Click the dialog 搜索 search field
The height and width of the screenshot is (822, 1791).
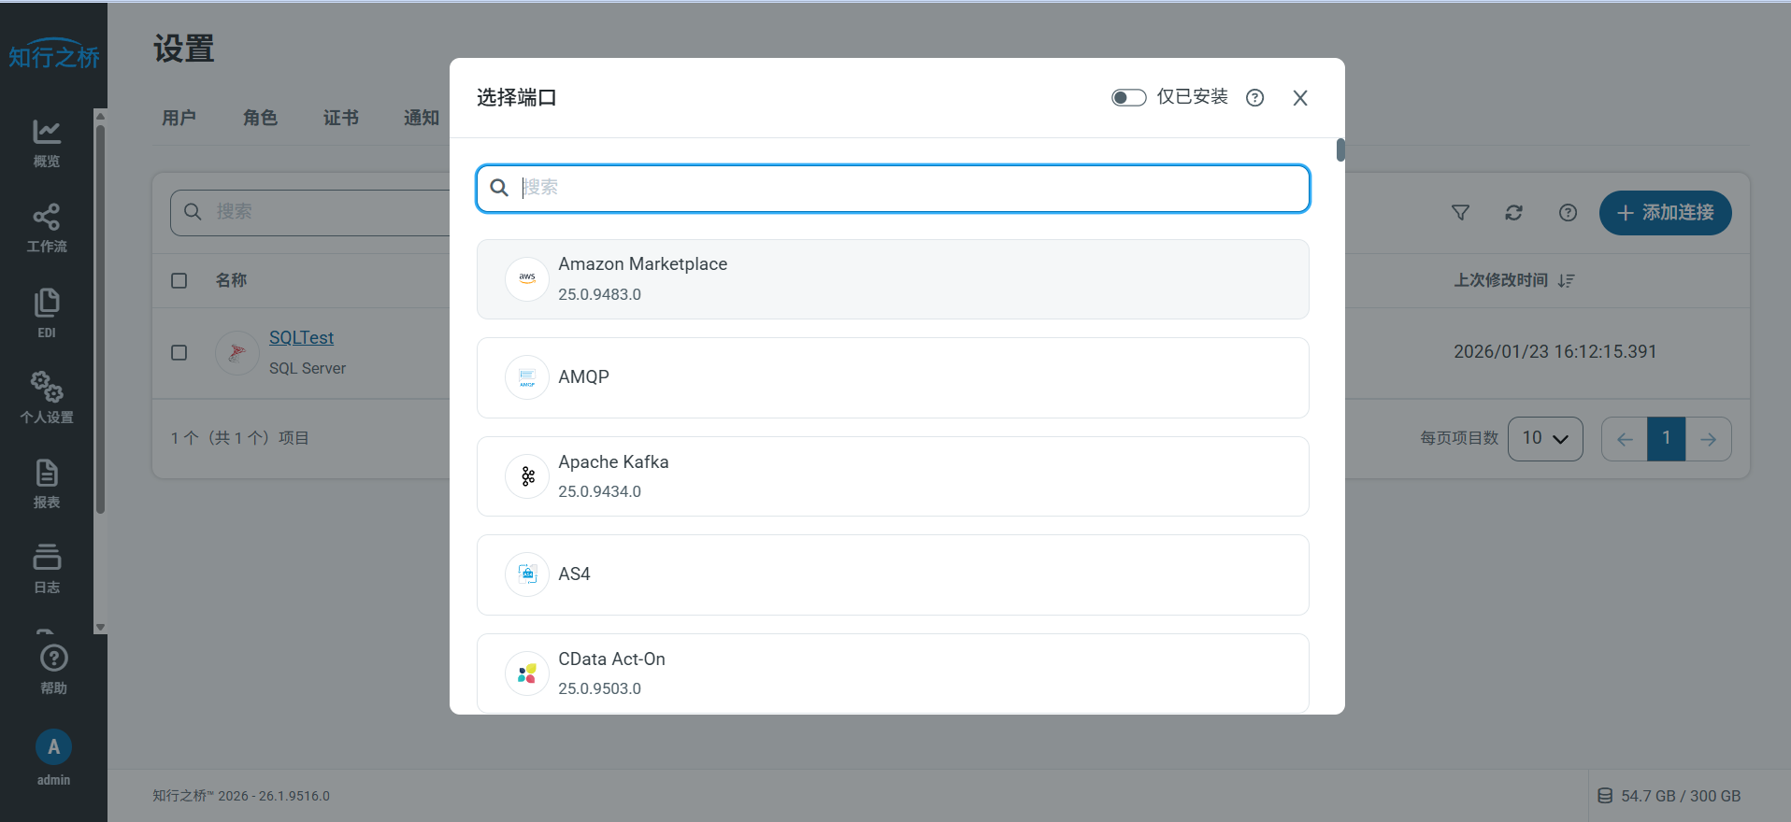(893, 188)
